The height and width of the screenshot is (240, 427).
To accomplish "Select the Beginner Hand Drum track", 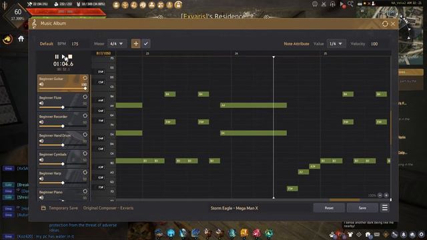I will (x=63, y=140).
